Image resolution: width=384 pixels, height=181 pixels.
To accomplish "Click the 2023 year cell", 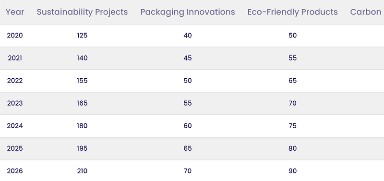I will coord(15,103).
